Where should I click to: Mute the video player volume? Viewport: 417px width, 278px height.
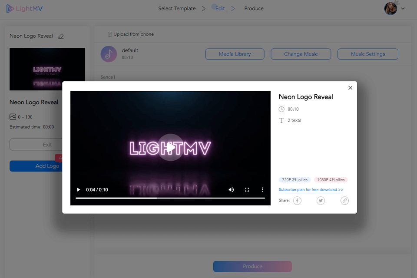231,190
